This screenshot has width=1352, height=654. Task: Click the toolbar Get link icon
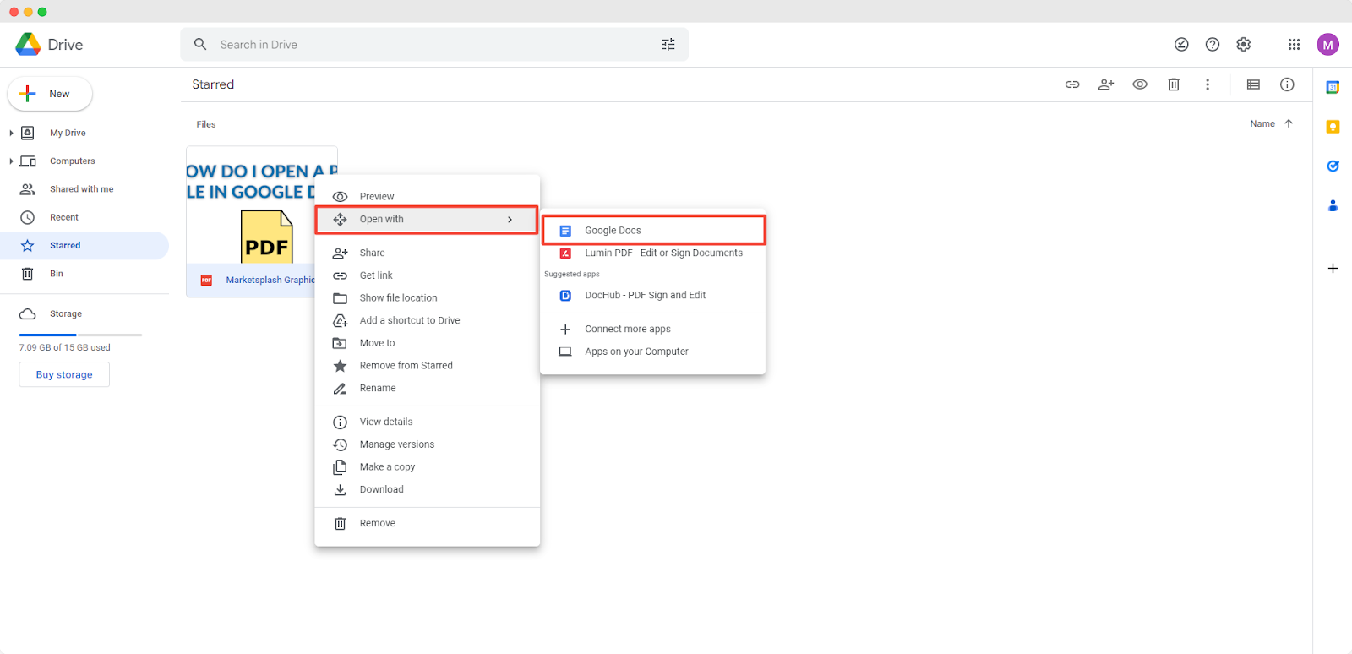(x=1072, y=84)
